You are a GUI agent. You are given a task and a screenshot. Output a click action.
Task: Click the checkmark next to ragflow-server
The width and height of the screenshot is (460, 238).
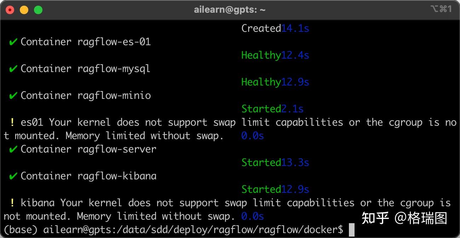click(13, 149)
